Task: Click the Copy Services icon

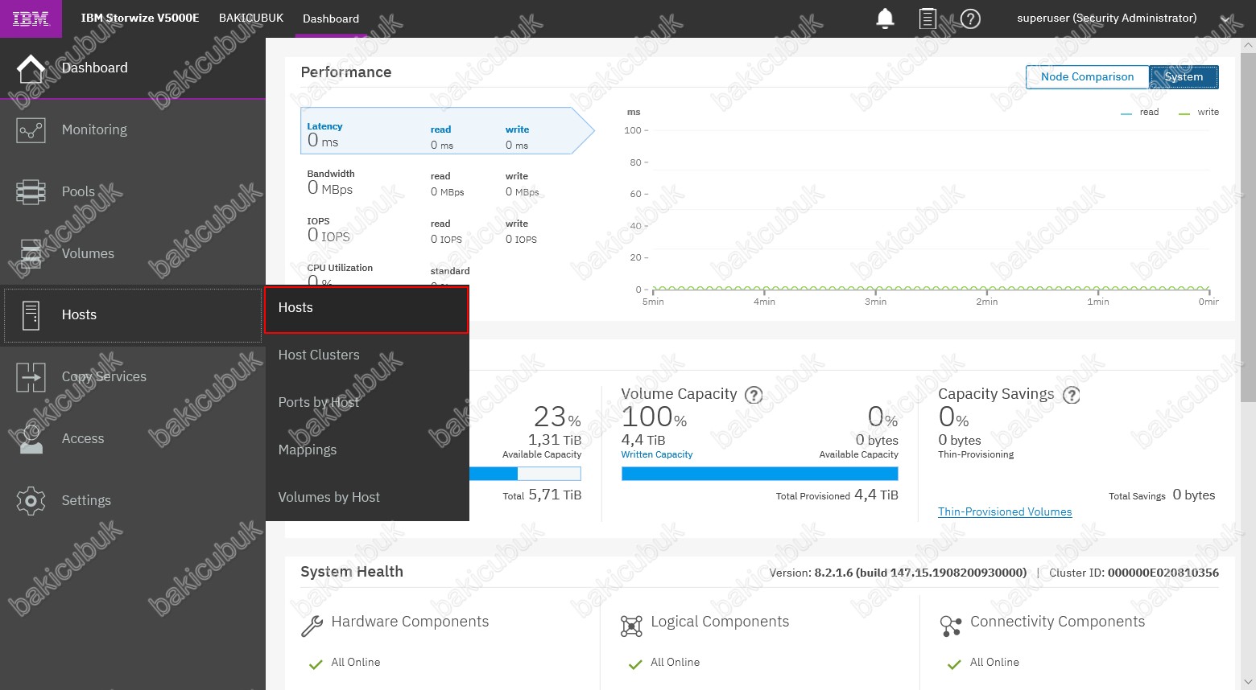Action: pyautogui.click(x=31, y=377)
